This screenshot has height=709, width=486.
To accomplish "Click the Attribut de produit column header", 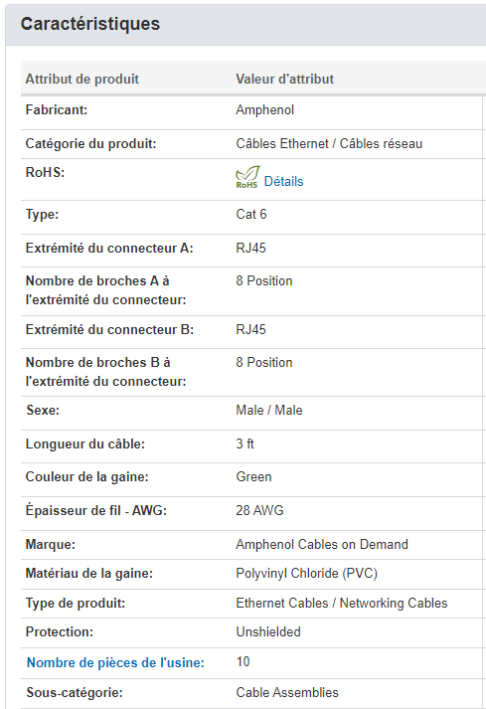I will tap(81, 79).
